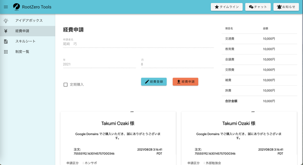Click the grid icon for 制度一覧
Image resolution: width=303 pixels, height=165 pixels.
pos(6,52)
